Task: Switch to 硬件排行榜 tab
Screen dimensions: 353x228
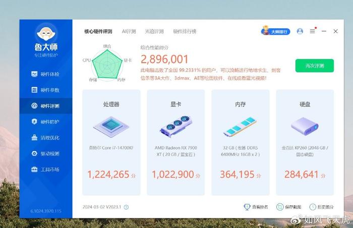Action: coord(185,31)
